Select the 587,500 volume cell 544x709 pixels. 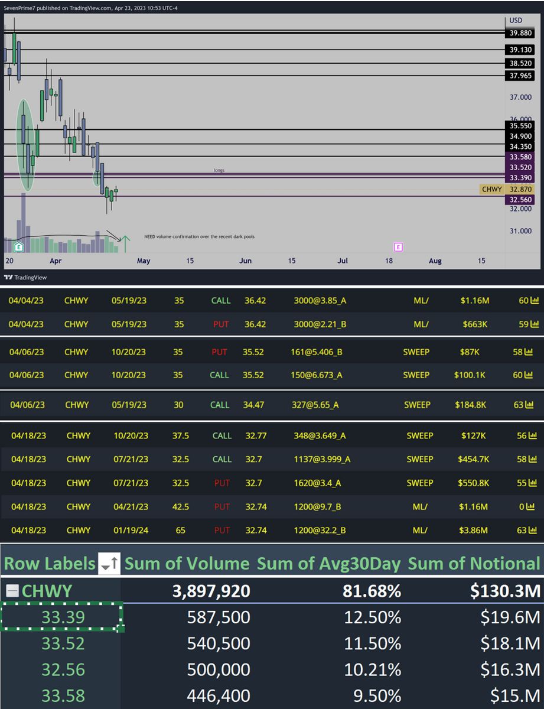(x=219, y=617)
